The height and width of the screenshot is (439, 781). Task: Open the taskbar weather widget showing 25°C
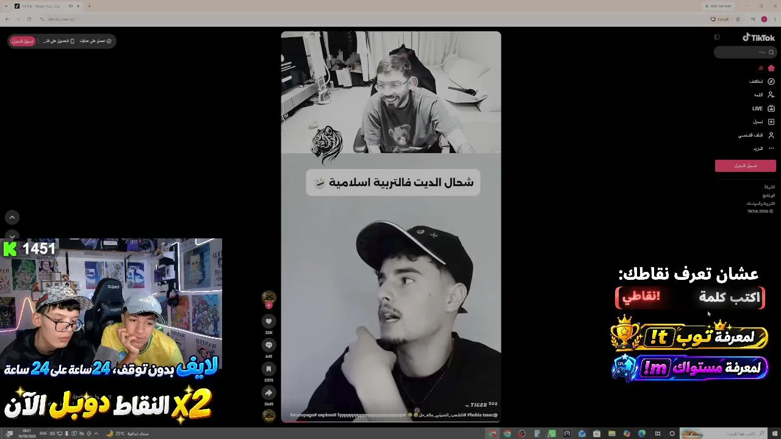coord(128,434)
